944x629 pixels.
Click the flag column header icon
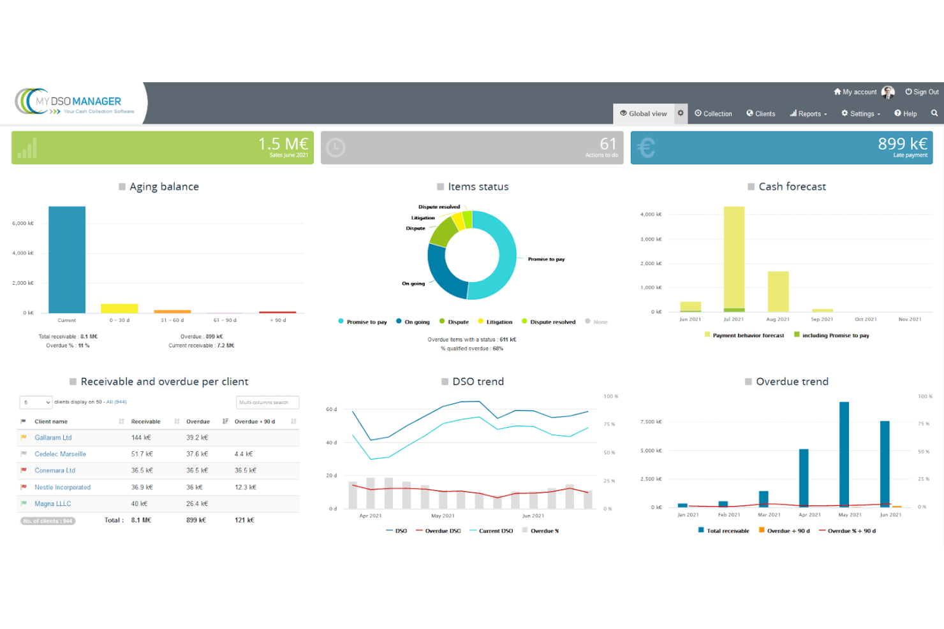tap(24, 421)
